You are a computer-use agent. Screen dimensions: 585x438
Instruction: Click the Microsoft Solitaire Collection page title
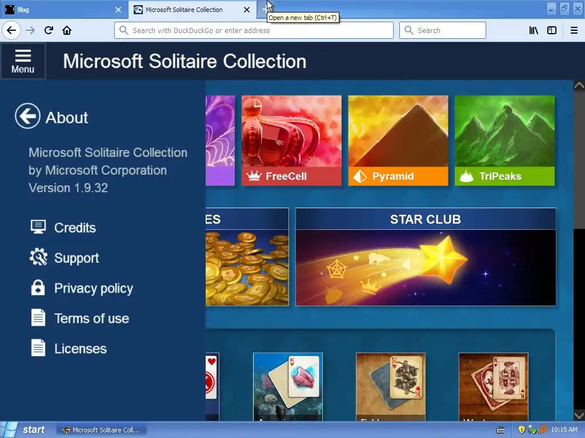tap(185, 61)
